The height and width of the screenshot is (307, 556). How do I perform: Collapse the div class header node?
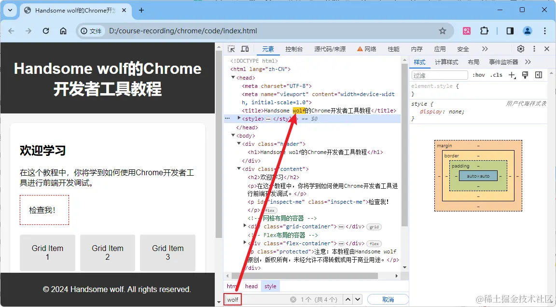tap(239, 143)
